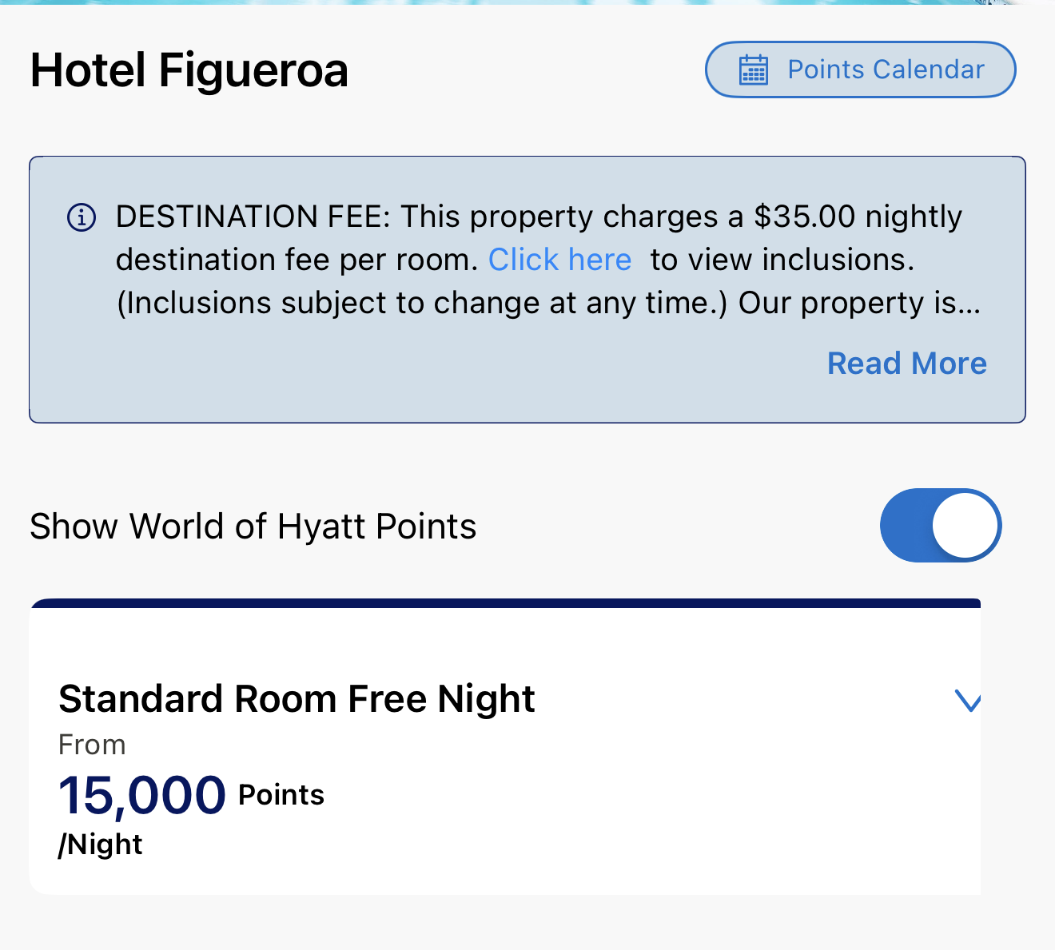This screenshot has width=1055, height=950.
Task: Click the "/Night" text under the price
Action: click(x=101, y=845)
